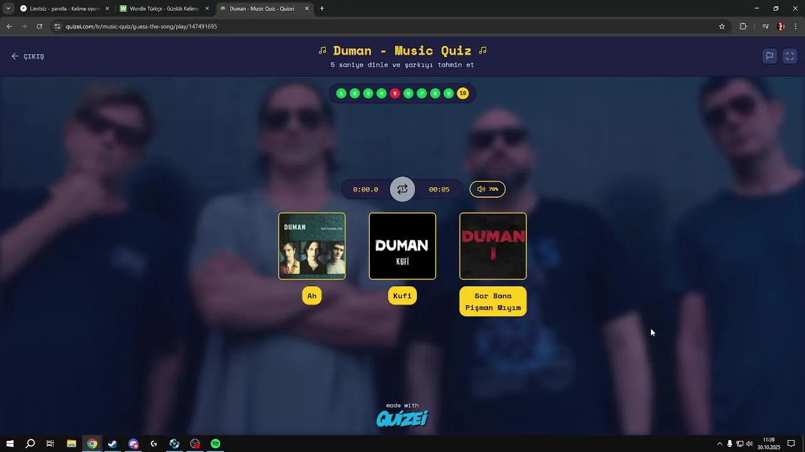Open Task View on the taskbar
The height and width of the screenshot is (452, 805).
[x=50, y=444]
